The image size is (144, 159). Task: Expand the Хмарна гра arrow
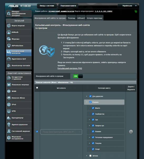click(90, 126)
